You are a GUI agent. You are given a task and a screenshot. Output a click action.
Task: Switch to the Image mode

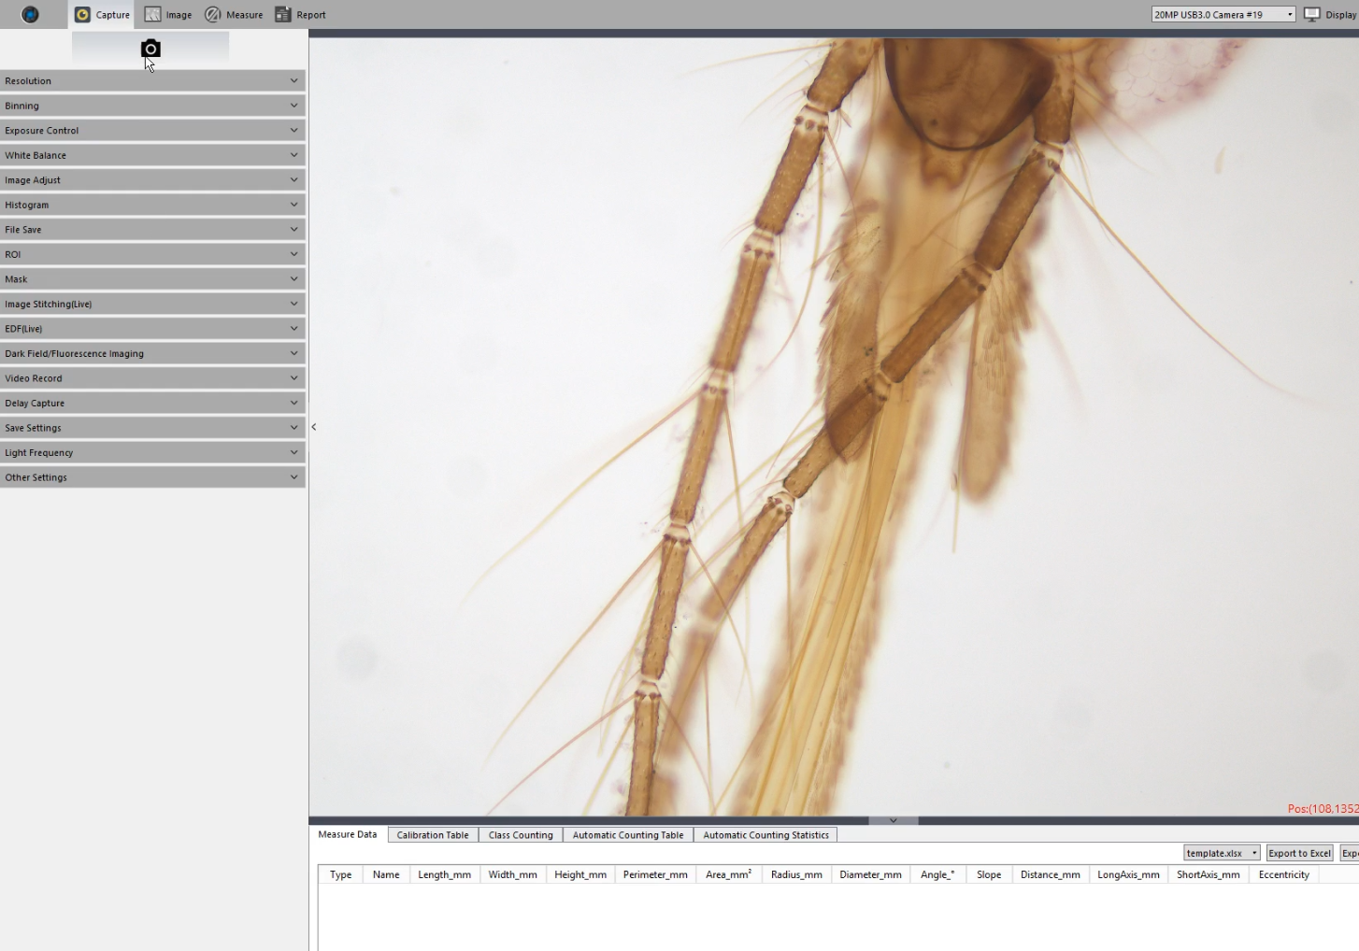pos(168,15)
